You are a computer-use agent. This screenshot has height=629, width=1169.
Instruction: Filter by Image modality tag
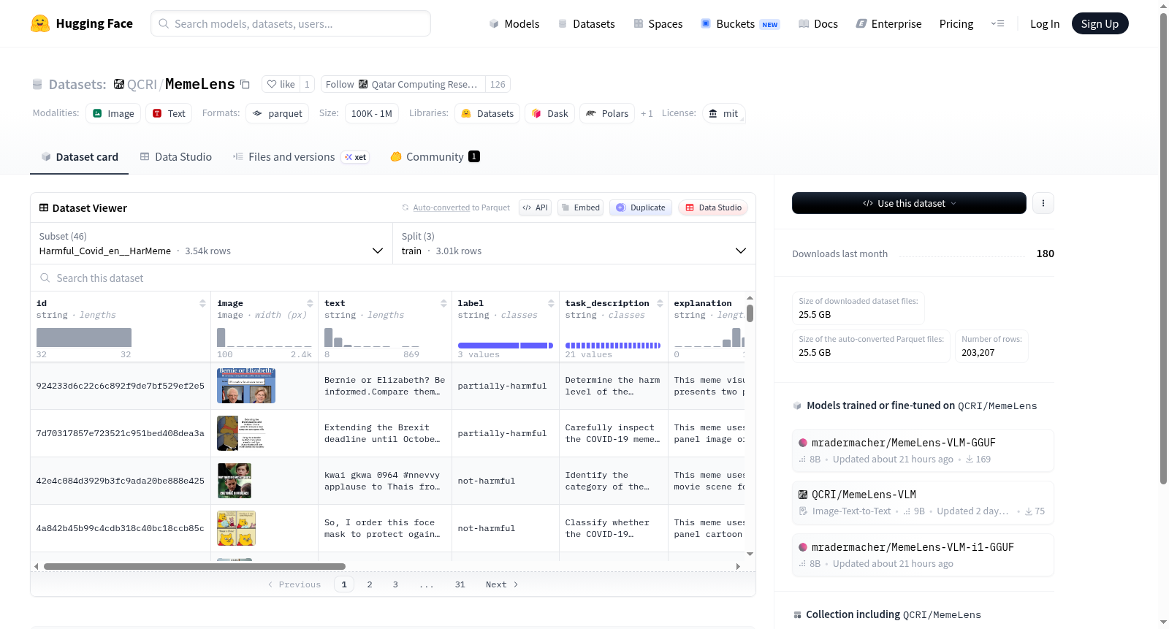[x=113, y=113]
